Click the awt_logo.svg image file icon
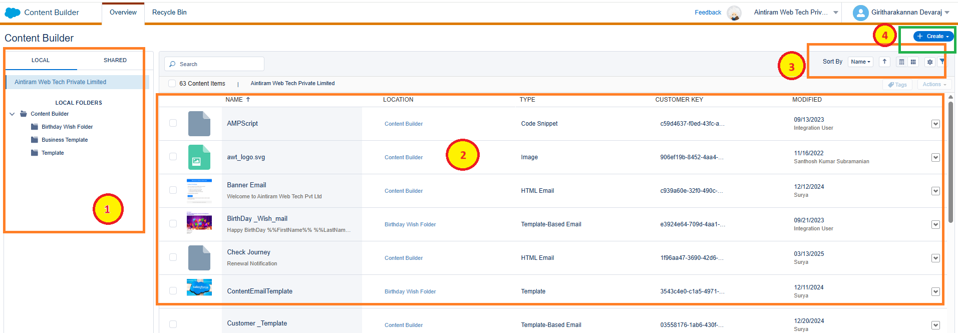Image resolution: width=958 pixels, height=333 pixels. pyautogui.click(x=199, y=157)
